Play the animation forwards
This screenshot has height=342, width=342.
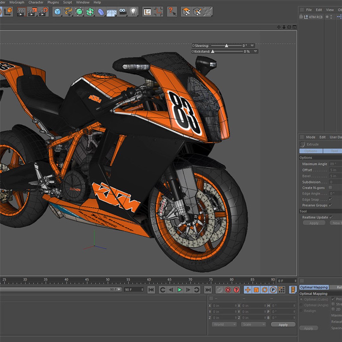tap(180, 290)
